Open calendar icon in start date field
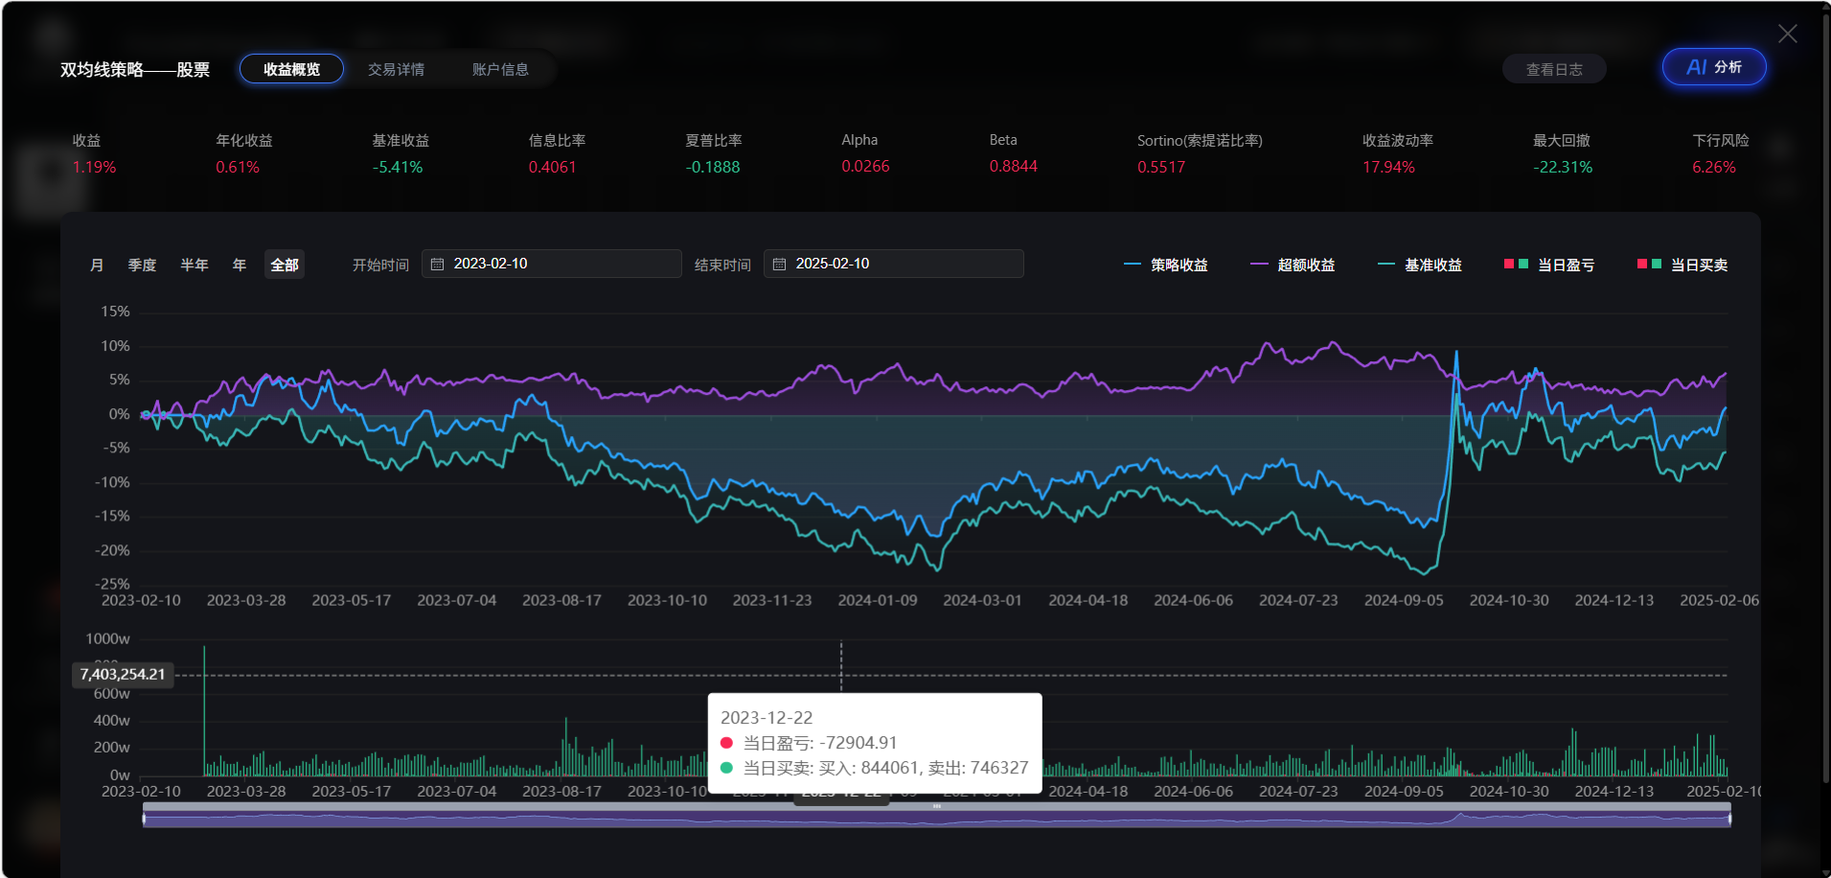 437,264
